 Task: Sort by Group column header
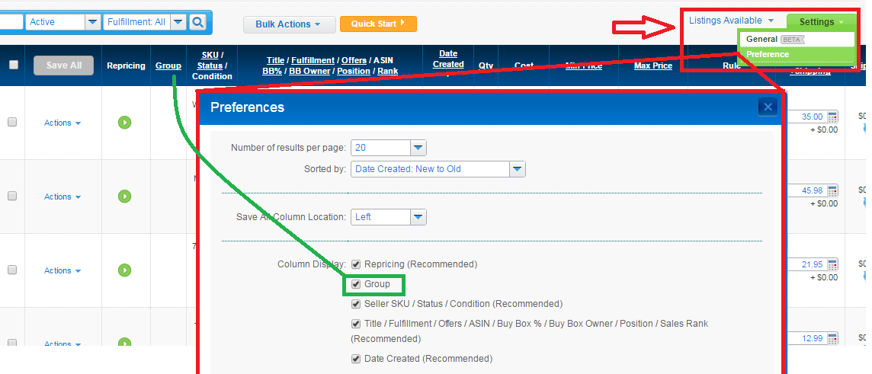click(168, 66)
